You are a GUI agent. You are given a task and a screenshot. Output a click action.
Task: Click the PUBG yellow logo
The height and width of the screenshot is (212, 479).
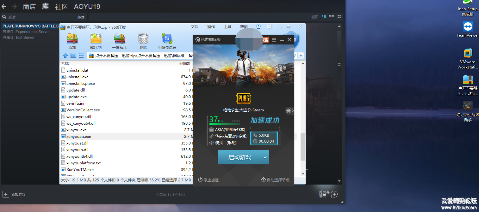(243, 98)
